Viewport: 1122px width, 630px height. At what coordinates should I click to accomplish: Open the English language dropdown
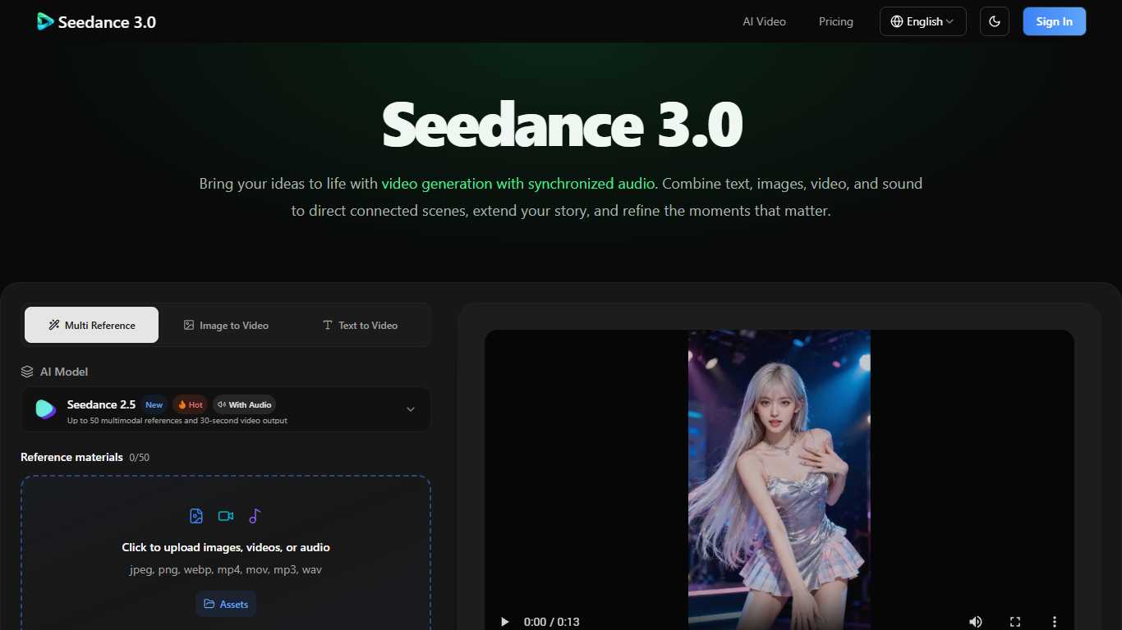click(922, 21)
